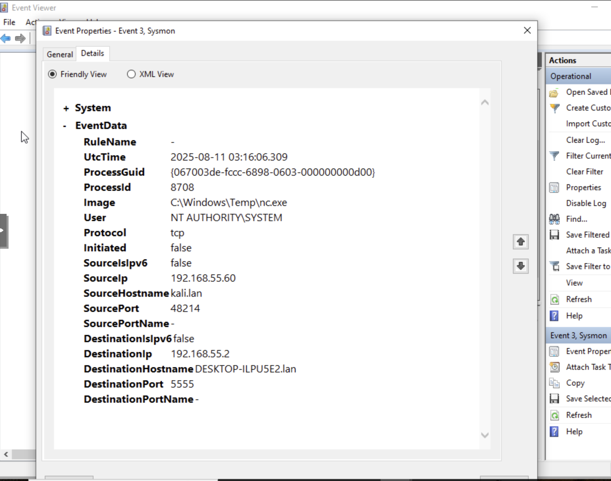
Task: Click the Actions pane header
Action: (578, 61)
